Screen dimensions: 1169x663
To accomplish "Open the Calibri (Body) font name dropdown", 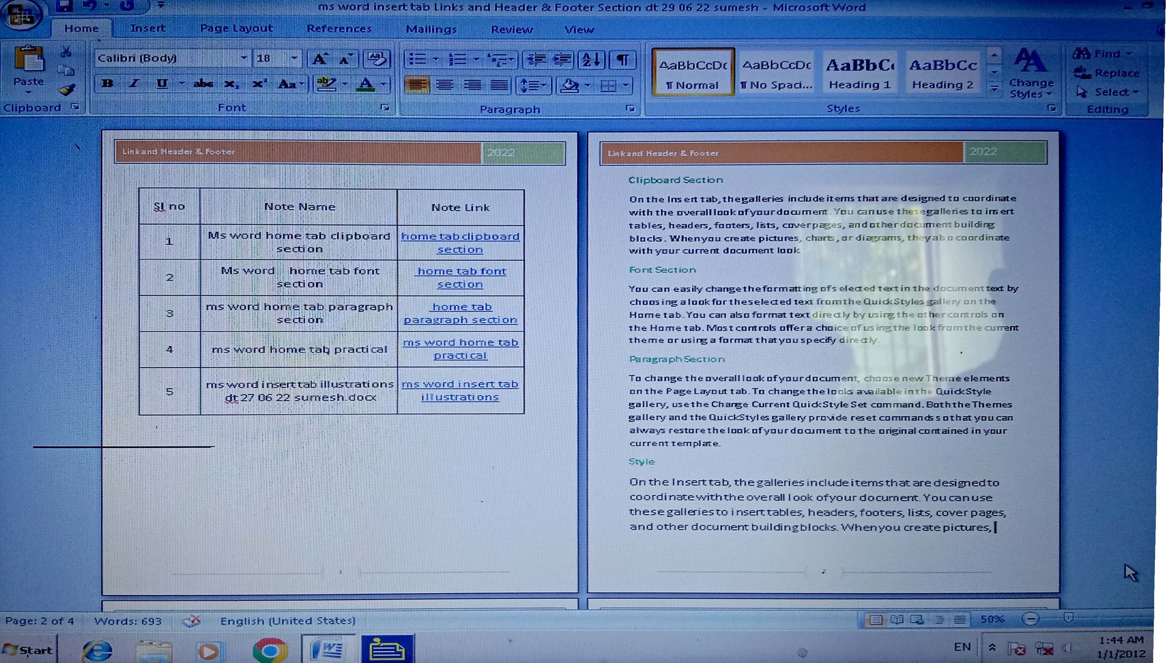I will coord(244,58).
